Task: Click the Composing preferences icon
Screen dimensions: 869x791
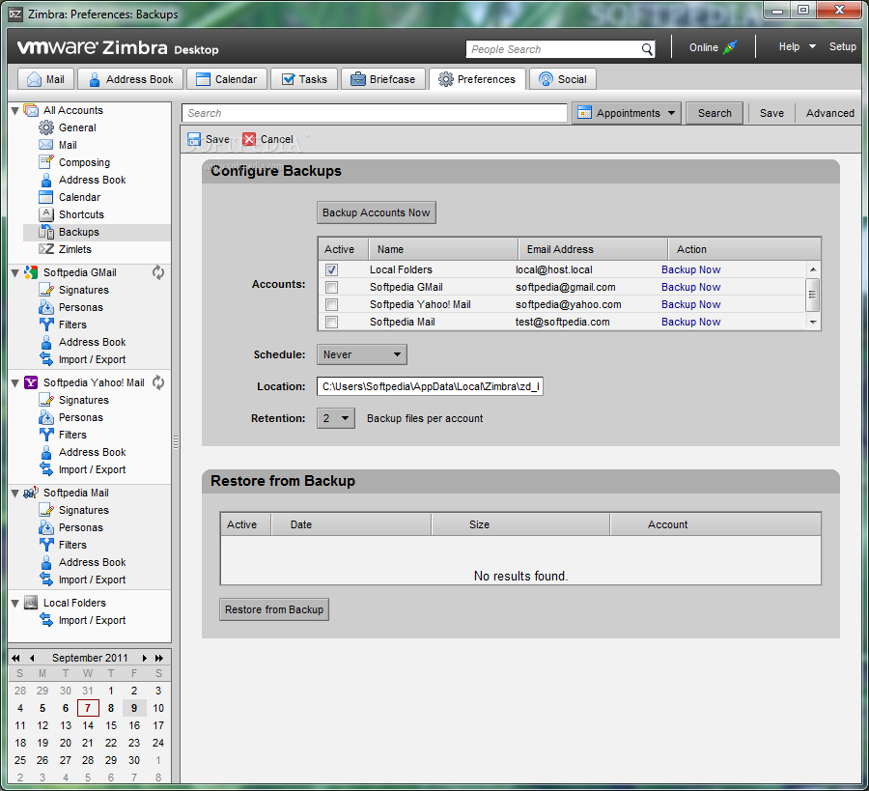Action: [46, 162]
